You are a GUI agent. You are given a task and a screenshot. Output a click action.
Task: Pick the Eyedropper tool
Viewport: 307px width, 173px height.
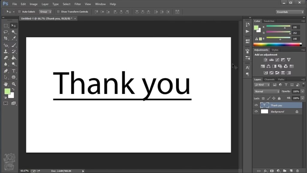click(13, 38)
